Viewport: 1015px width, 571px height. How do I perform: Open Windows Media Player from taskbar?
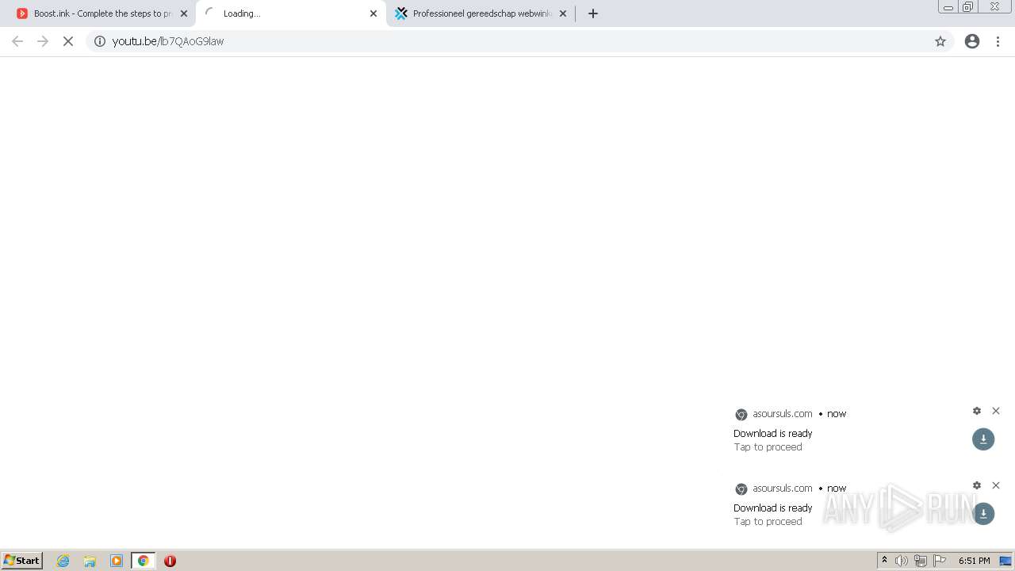click(117, 561)
